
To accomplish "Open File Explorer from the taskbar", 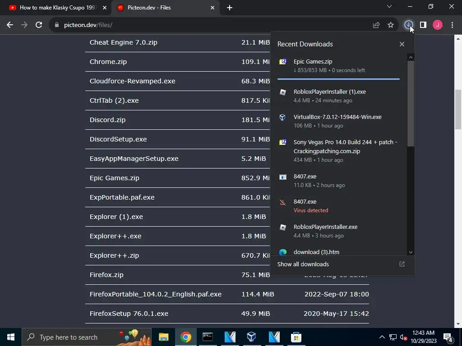I will [163, 337].
